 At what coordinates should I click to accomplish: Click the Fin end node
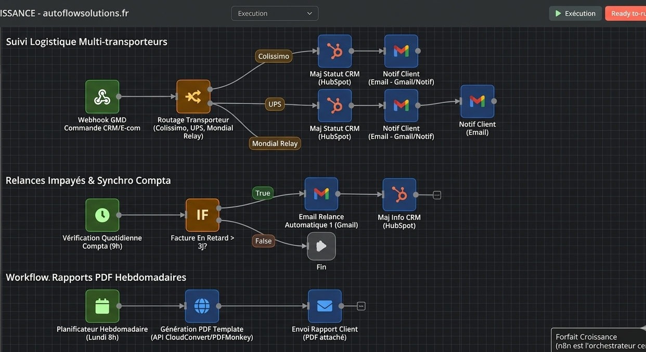[x=321, y=246]
